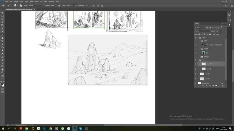Add a layer mask in Layers panel
Viewport: 234px width, 131px height.
click(210, 86)
